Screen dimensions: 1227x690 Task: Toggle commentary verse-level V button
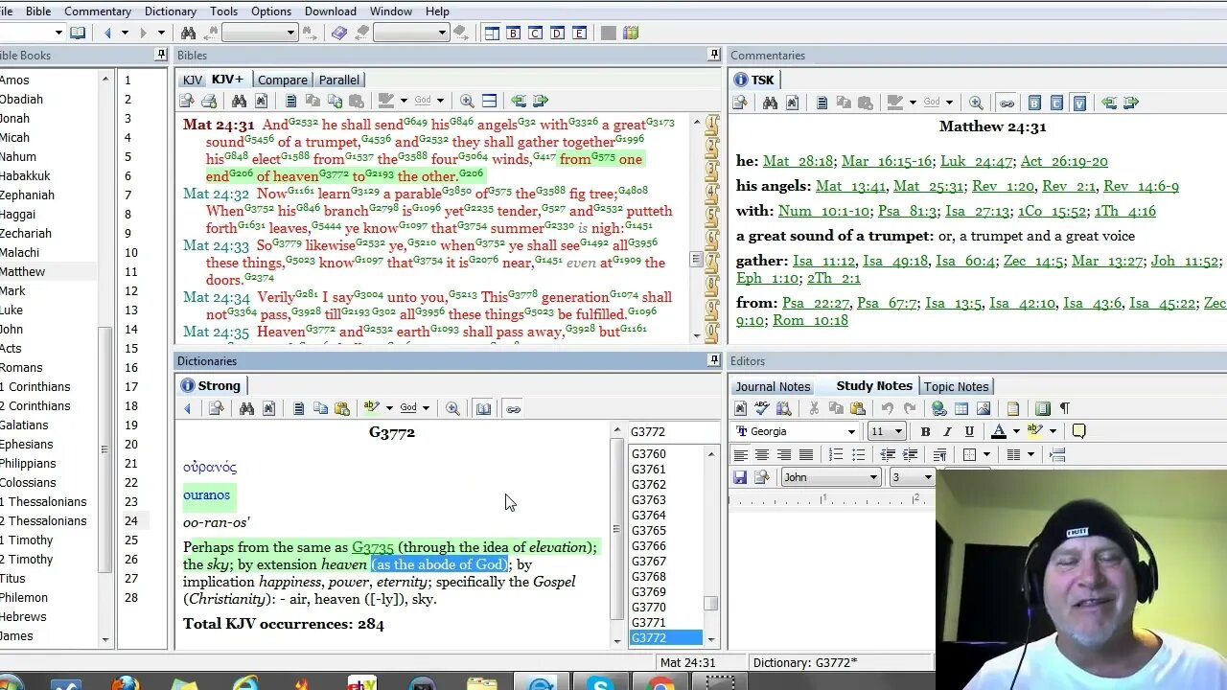[1079, 103]
